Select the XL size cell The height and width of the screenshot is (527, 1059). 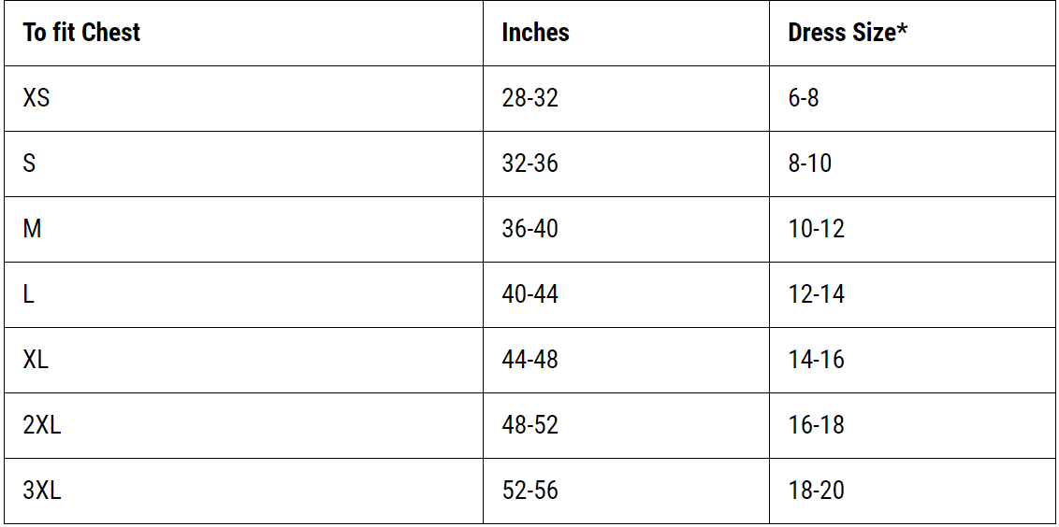point(36,360)
